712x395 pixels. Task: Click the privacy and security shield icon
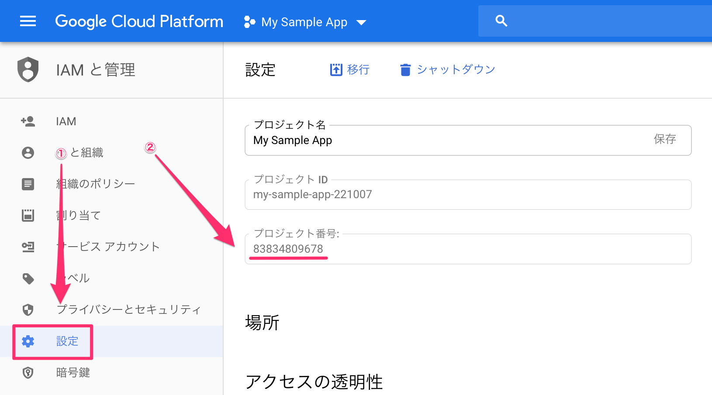(x=28, y=309)
